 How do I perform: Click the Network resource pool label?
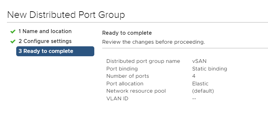[x=136, y=91]
